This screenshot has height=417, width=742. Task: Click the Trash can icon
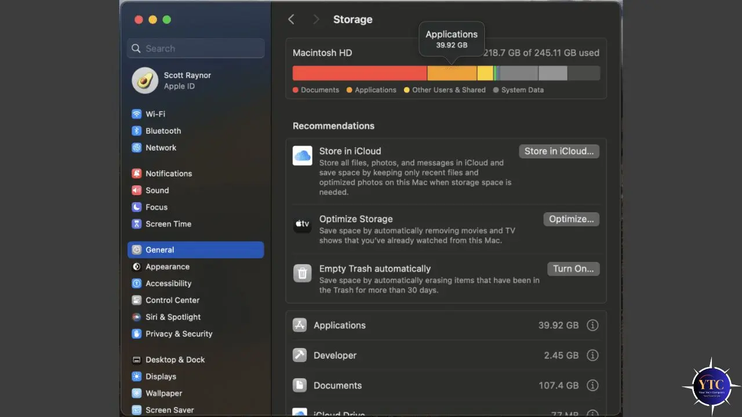303,273
